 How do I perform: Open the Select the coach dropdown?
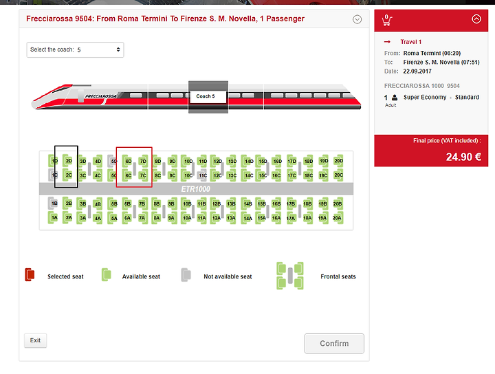click(75, 50)
